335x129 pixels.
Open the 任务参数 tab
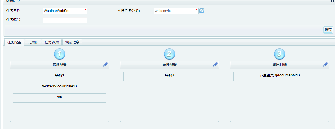52,42
